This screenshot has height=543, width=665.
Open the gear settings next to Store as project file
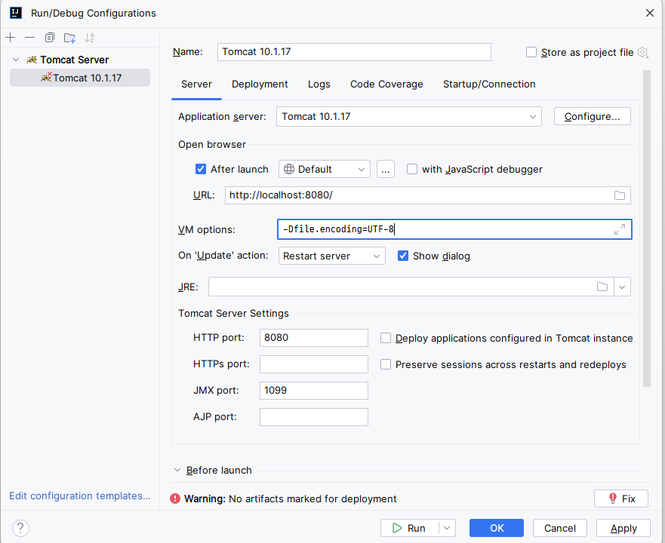(642, 52)
